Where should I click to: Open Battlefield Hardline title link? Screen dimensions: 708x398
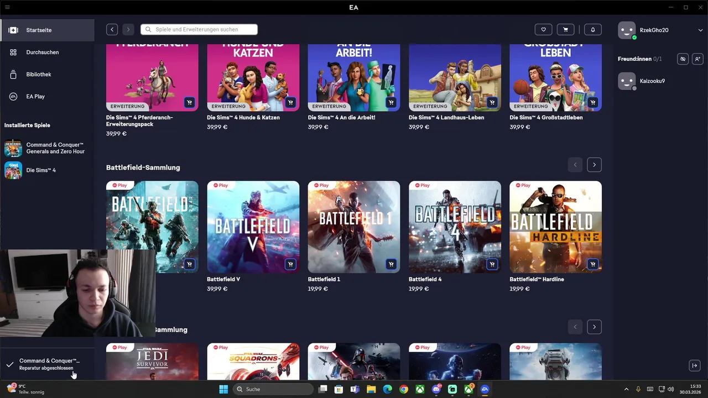(537, 279)
